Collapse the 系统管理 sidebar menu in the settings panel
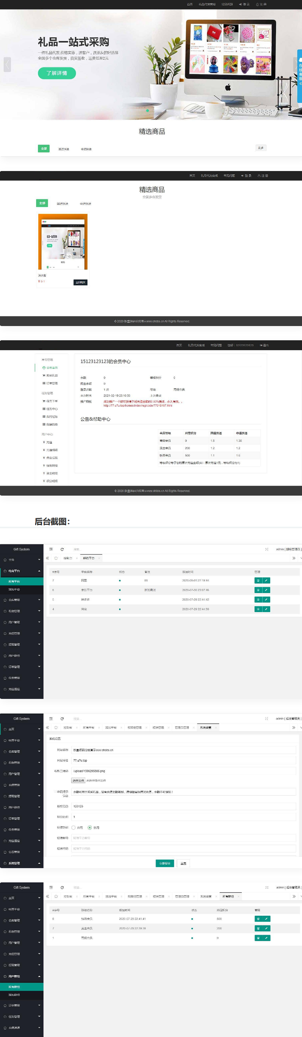This screenshot has width=302, height=1037. [x=22, y=863]
